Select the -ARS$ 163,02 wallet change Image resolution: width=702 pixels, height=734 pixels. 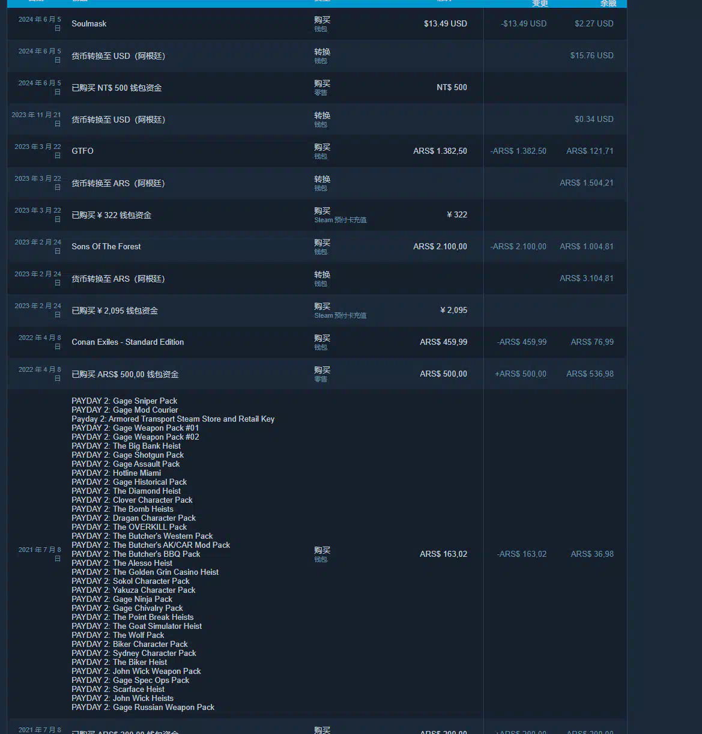click(x=522, y=554)
